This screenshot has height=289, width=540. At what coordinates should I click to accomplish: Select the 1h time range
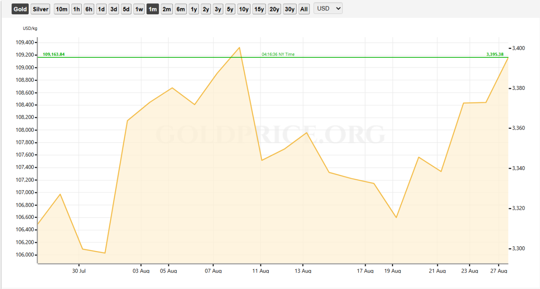pyautogui.click(x=76, y=9)
